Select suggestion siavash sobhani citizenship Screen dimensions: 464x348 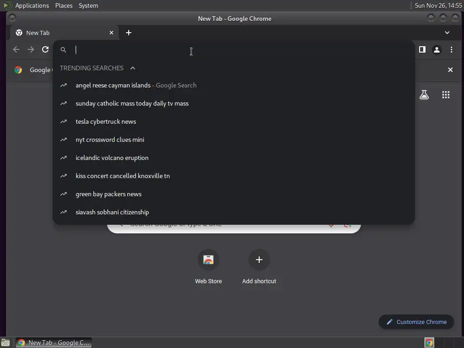(x=234, y=212)
